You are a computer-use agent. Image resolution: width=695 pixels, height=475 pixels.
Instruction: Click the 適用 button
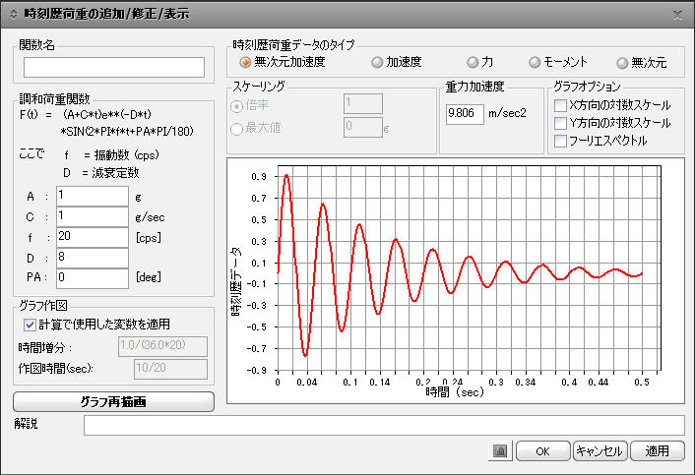658,451
